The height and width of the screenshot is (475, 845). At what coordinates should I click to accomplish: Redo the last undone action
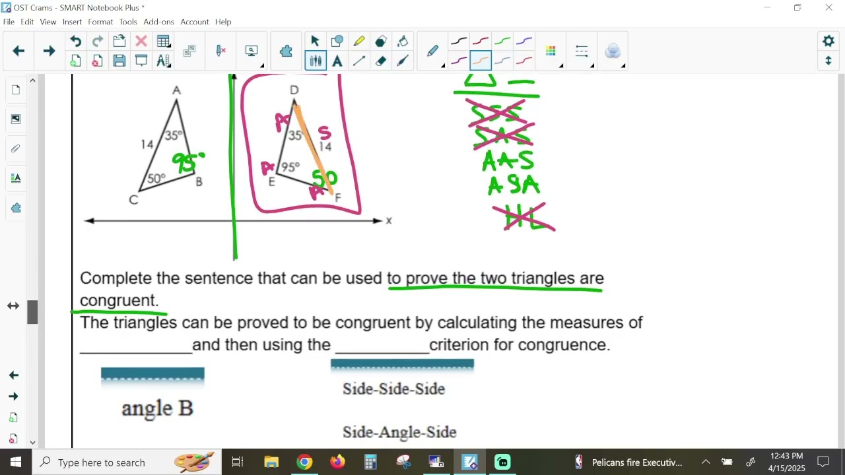click(x=97, y=42)
